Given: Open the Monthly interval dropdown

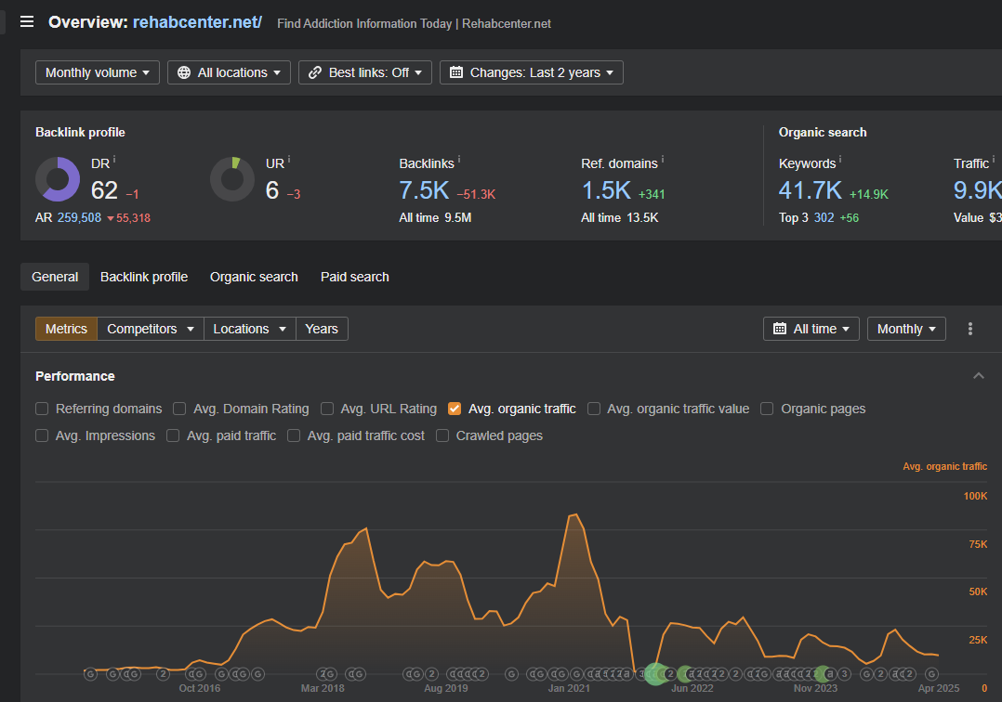Looking at the screenshot, I should pyautogui.click(x=906, y=329).
